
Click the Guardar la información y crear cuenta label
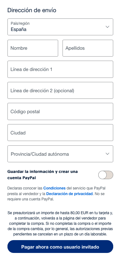(x=43, y=175)
